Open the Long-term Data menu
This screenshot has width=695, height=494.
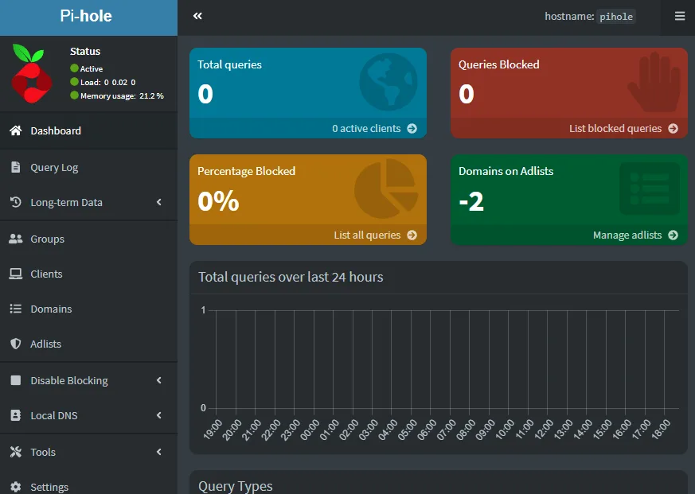tap(88, 203)
